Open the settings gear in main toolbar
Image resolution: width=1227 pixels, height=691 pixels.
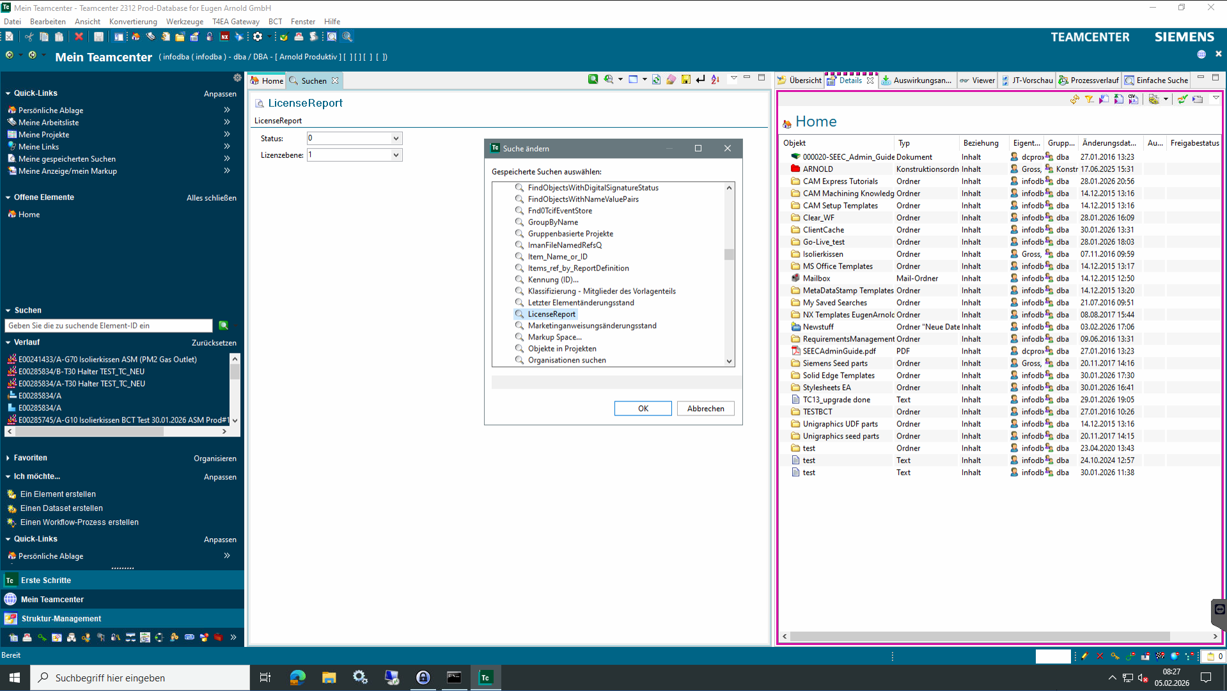click(258, 37)
